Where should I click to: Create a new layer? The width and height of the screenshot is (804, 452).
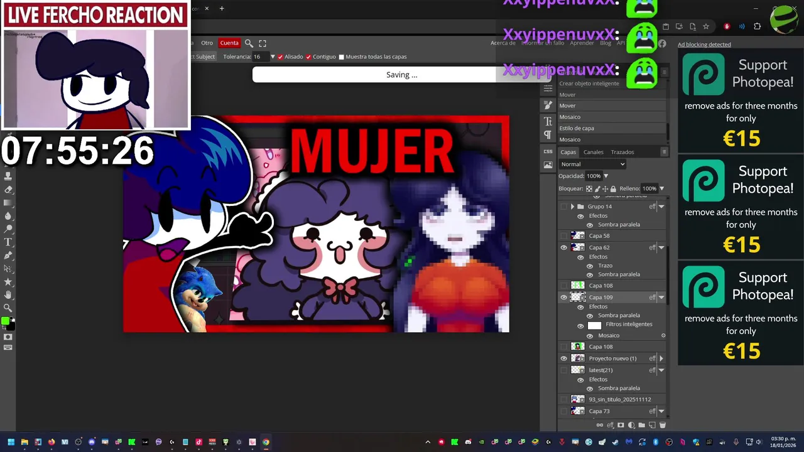[652, 425]
